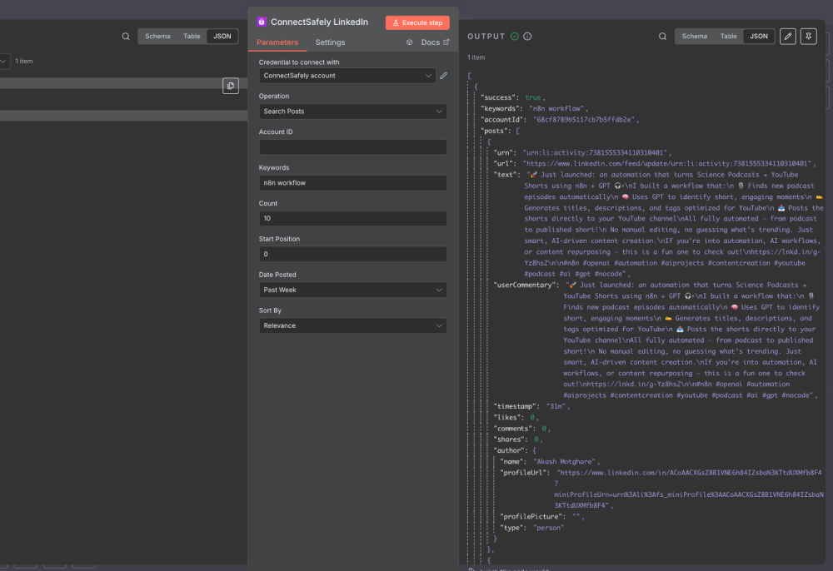Switch the output view to Table
Screen dimensions: 833x571
pyautogui.click(x=728, y=36)
